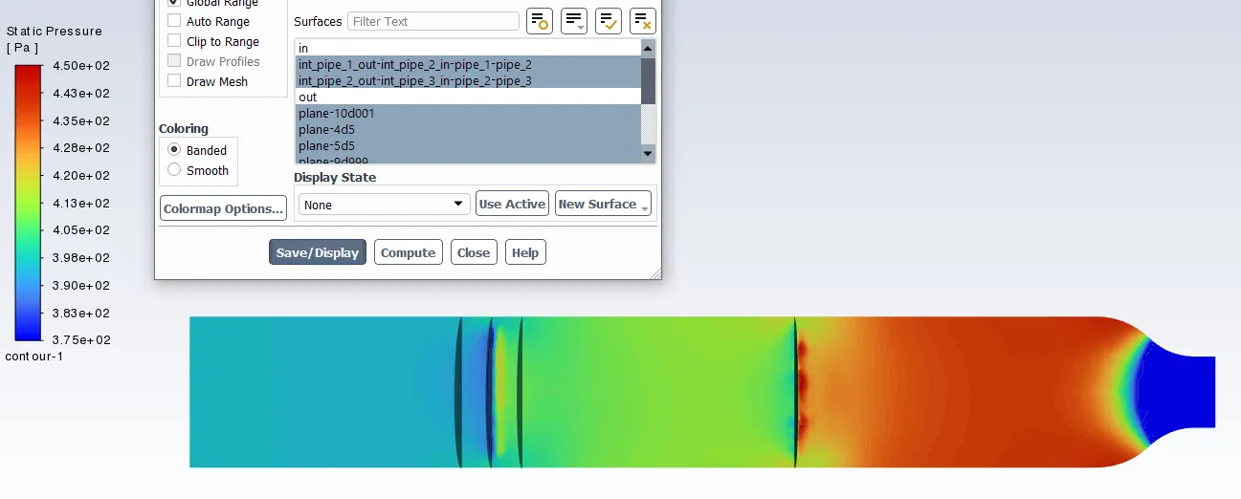Image resolution: width=1241 pixels, height=499 pixels.
Task: Open the Display State dropdown
Action: pyautogui.click(x=384, y=205)
